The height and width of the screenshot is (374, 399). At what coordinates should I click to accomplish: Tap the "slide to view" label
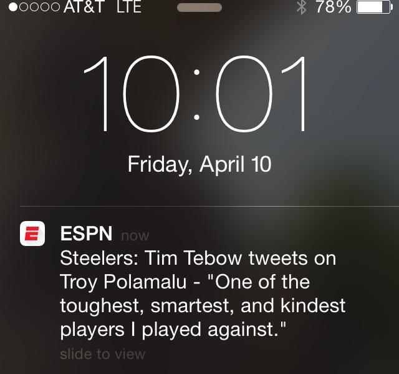coord(102,355)
